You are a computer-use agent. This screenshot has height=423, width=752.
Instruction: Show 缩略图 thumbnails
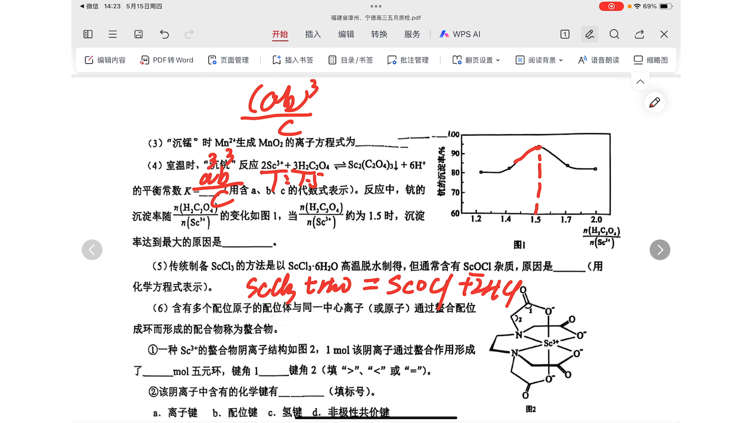651,60
